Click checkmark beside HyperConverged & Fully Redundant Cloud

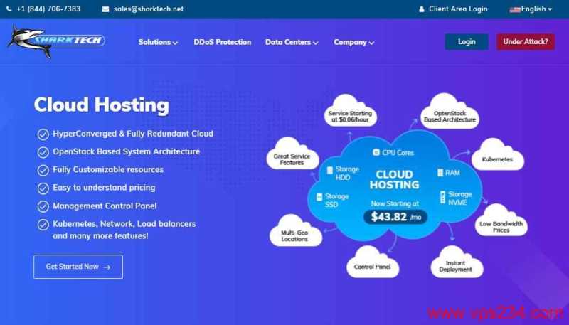43,134
